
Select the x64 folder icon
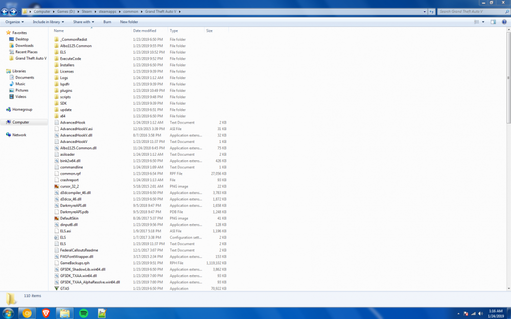(56, 116)
